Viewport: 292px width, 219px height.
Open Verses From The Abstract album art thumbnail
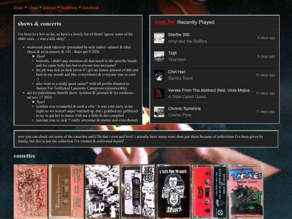tap(159, 94)
